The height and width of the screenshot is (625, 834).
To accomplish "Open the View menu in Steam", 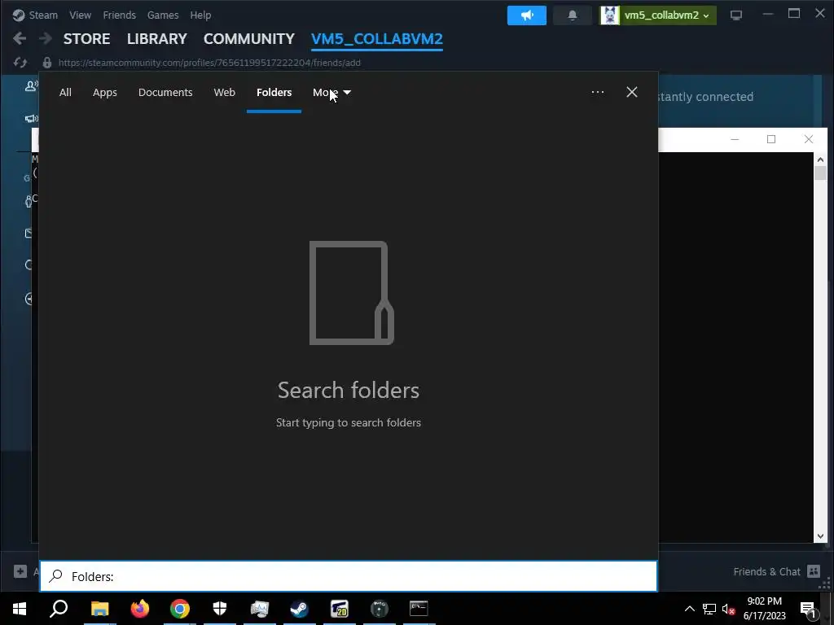I will click(x=80, y=15).
